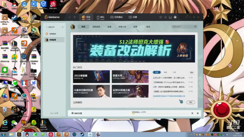Click the summoner search input field

point(182,27)
